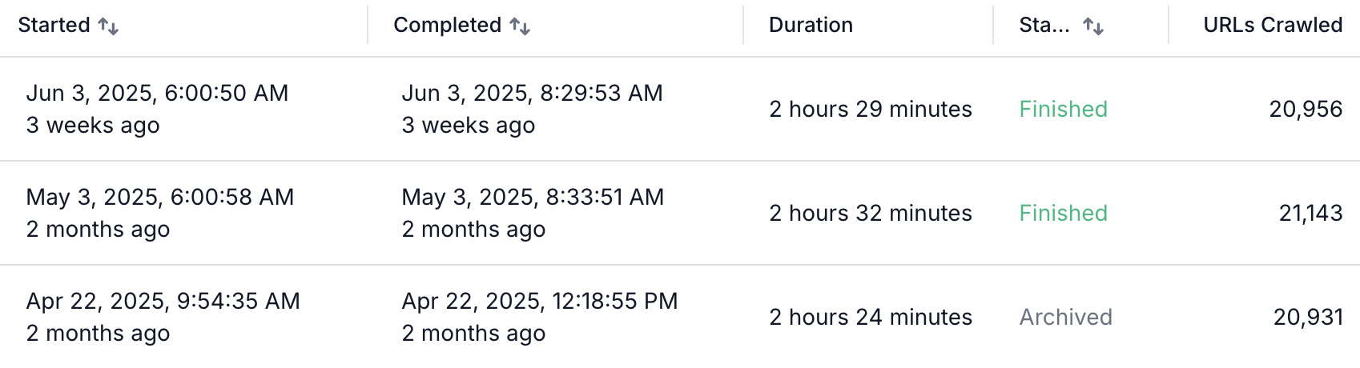
Task: Click the Started column header
Action: (54, 25)
